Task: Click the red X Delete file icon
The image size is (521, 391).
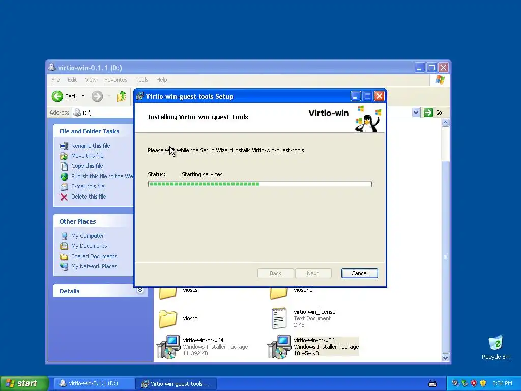Action: point(64,197)
